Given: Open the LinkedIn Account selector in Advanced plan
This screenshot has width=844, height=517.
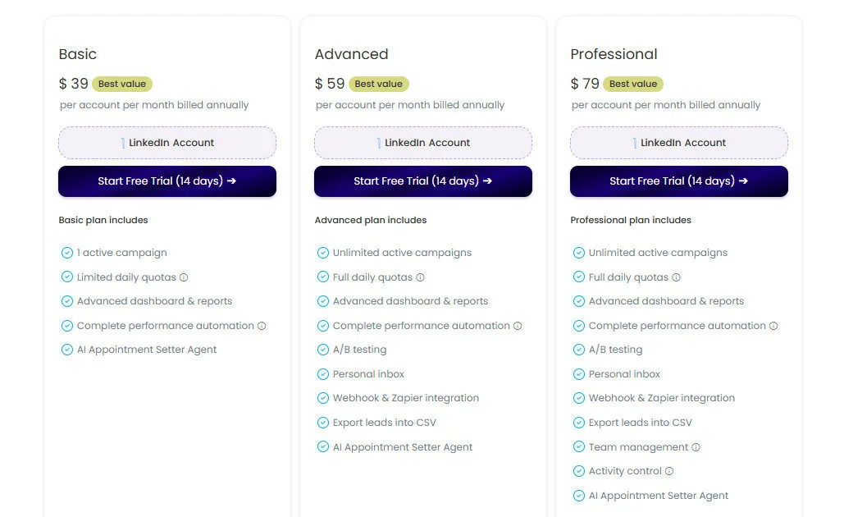Looking at the screenshot, I should point(422,142).
